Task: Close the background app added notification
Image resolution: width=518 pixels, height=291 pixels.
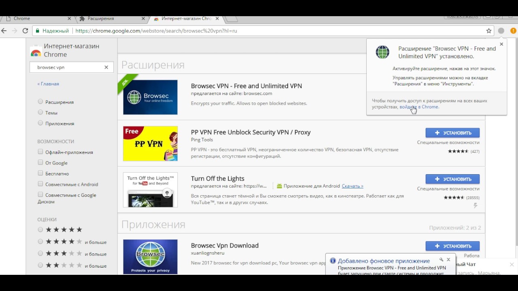Action: point(448,259)
